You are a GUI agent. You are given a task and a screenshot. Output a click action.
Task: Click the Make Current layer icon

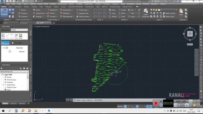[x=164, y=13]
